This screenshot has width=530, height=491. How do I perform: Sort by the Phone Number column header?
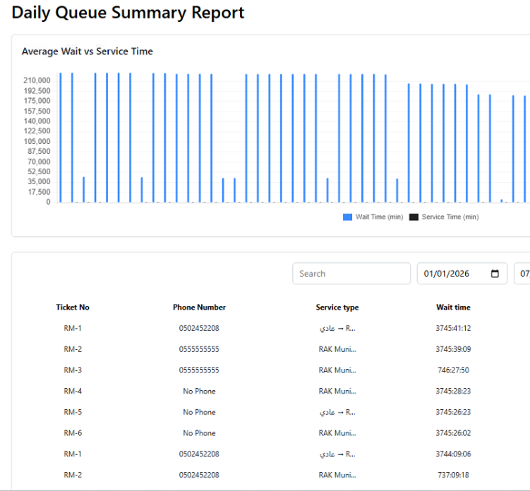tap(199, 307)
